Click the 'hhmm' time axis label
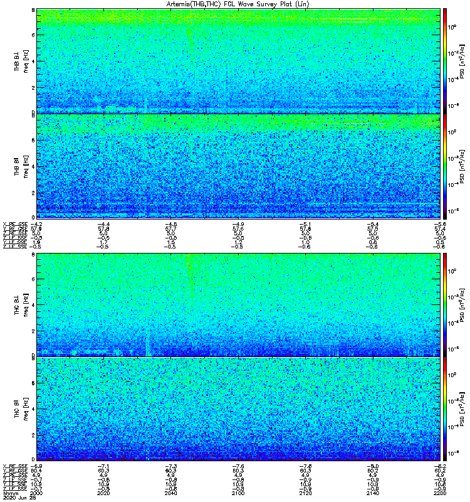The image size is (470, 502). click(11, 493)
